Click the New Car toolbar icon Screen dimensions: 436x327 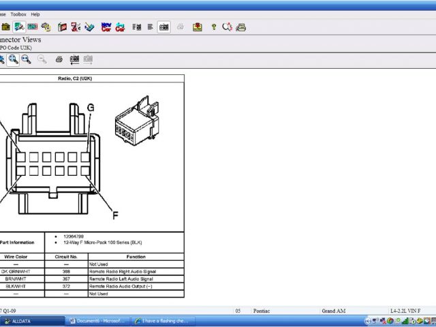click(106, 27)
